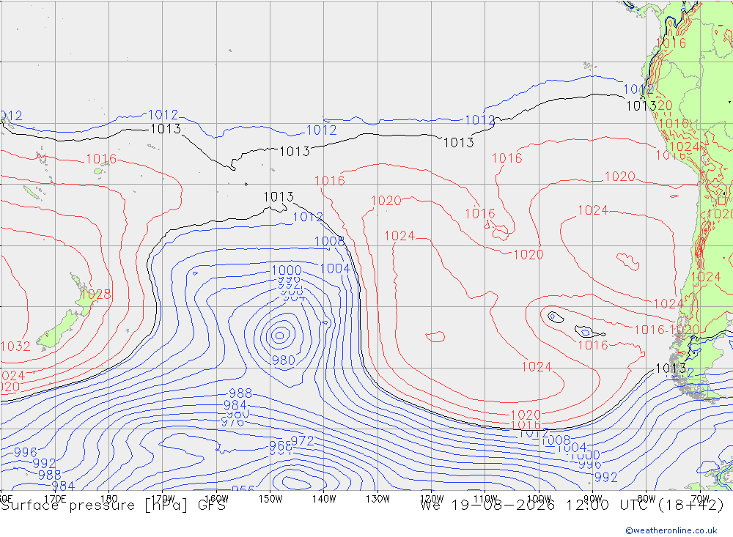This screenshot has width=733, height=537.
Task: Click the blue 1000 label above the low
Action: [287, 270]
